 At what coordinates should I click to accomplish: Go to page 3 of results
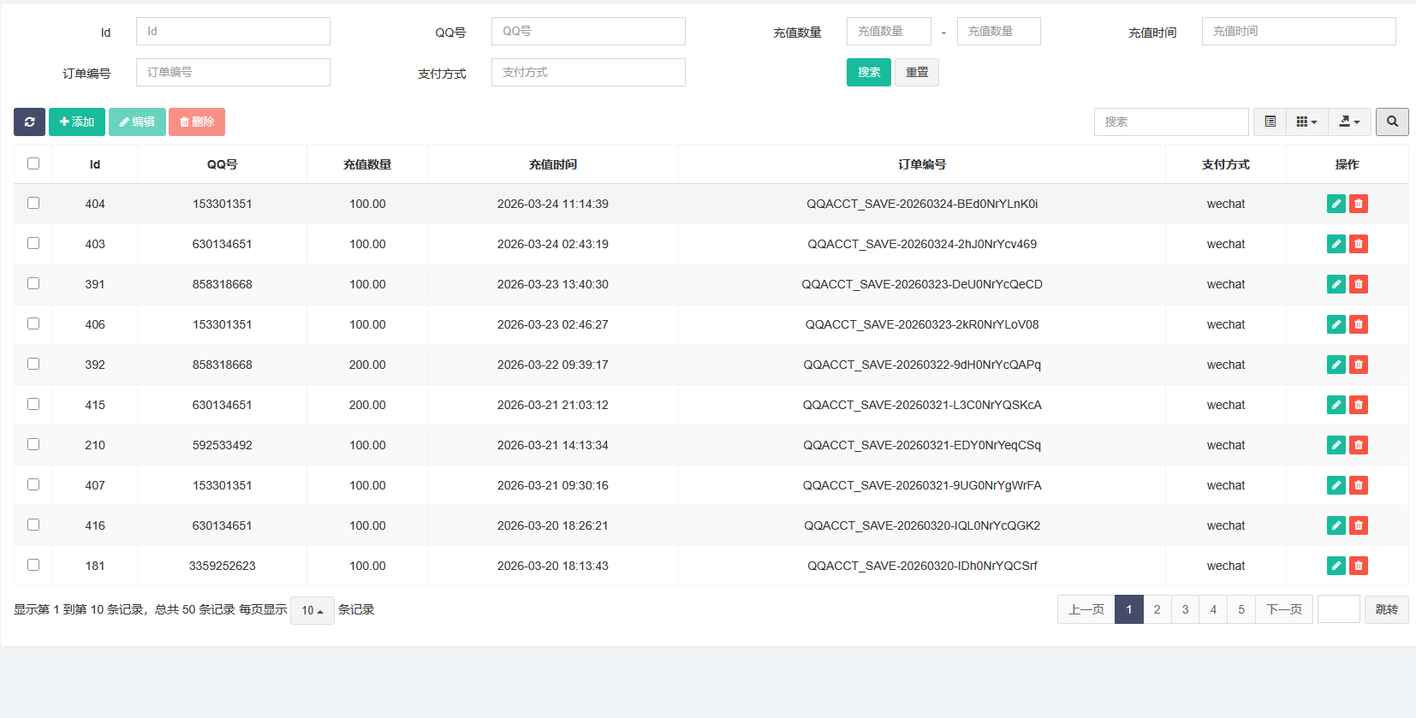point(1185,609)
